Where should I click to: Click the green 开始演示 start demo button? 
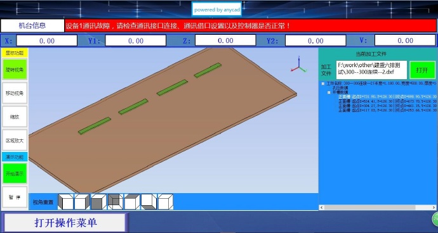(x=15, y=173)
